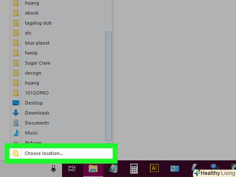This screenshot has width=236, height=177.
Task: Open the notepad-style app icon on taskbar
Action: 113,169
